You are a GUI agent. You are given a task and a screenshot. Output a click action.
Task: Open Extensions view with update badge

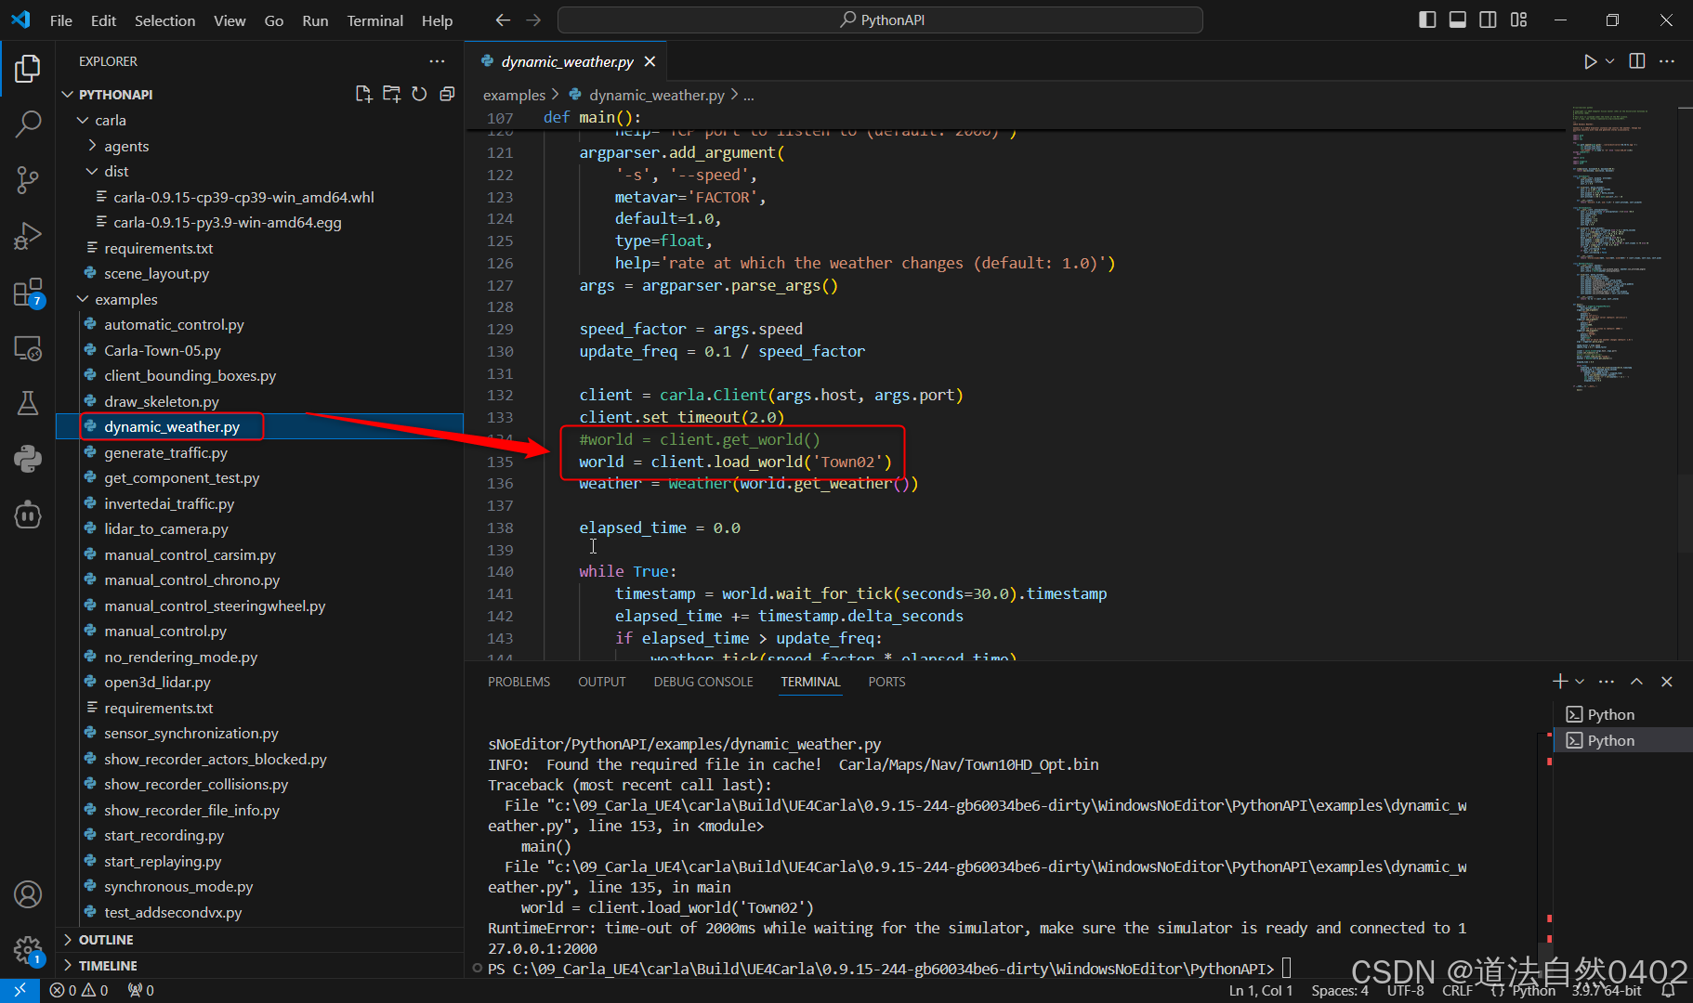coord(28,293)
